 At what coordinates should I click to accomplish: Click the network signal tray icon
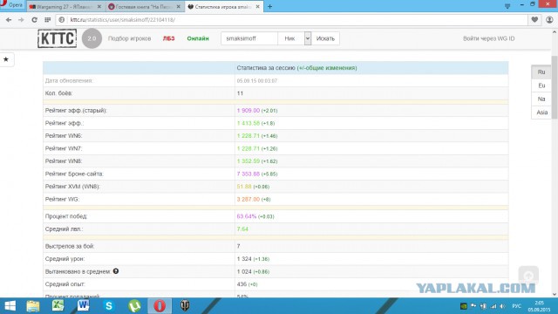pyautogui.click(x=493, y=306)
